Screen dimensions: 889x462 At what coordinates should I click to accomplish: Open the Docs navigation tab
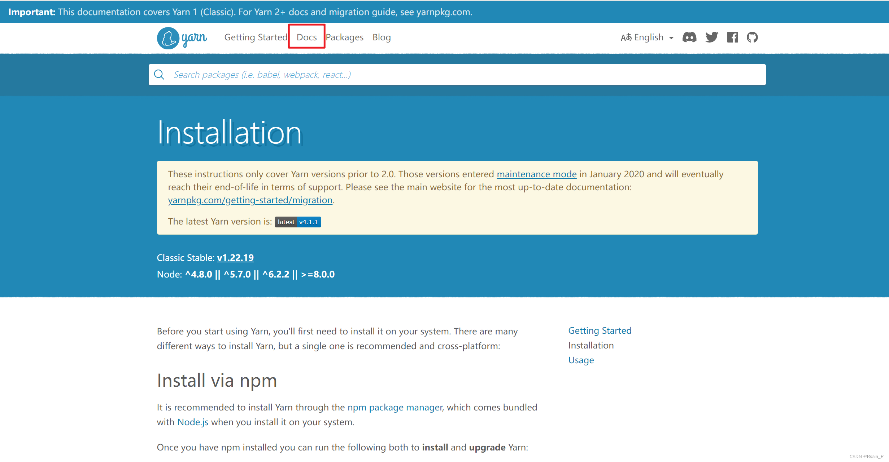(x=307, y=37)
